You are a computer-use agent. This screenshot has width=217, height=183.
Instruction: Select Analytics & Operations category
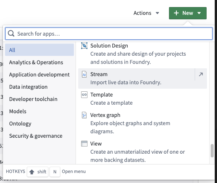(39, 62)
